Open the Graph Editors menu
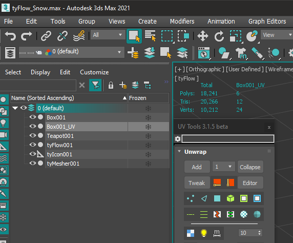The height and width of the screenshot is (243, 293). click(267, 22)
